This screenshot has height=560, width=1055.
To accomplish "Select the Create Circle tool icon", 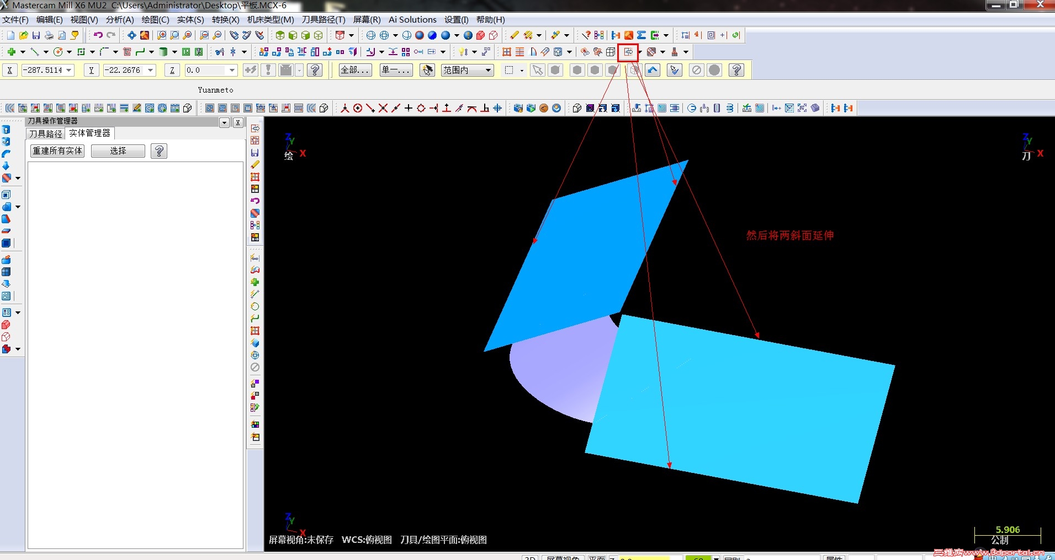I will click(x=58, y=52).
